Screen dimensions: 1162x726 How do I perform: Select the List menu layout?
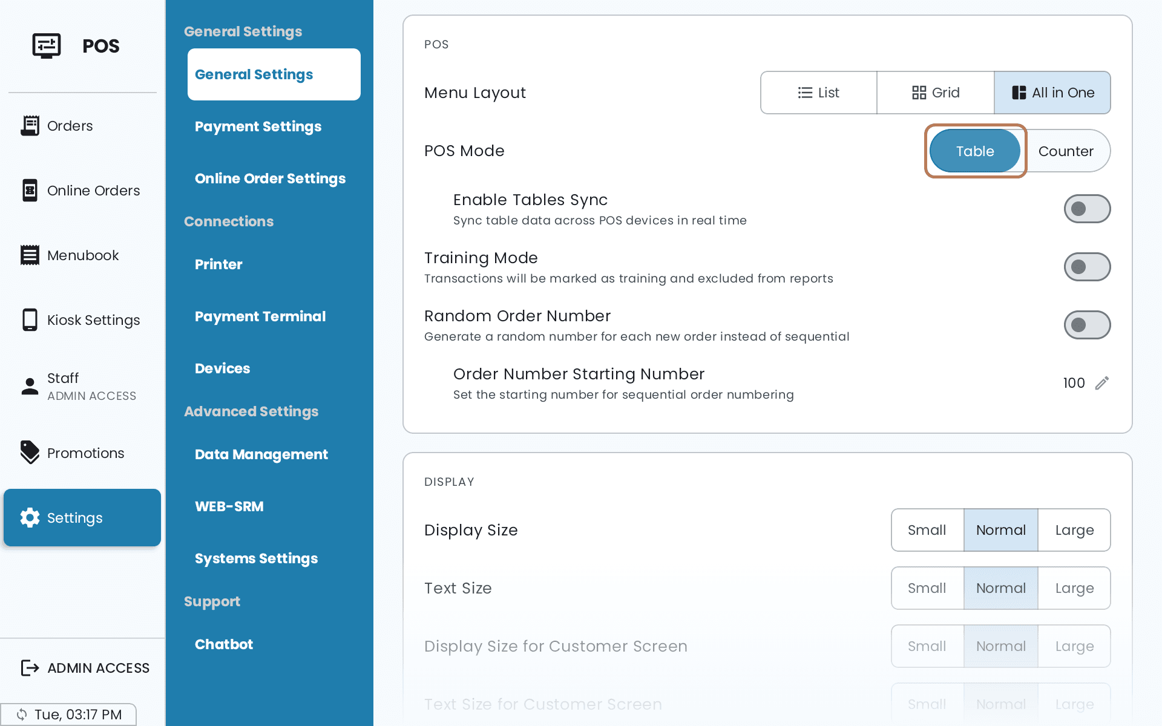[x=818, y=93]
